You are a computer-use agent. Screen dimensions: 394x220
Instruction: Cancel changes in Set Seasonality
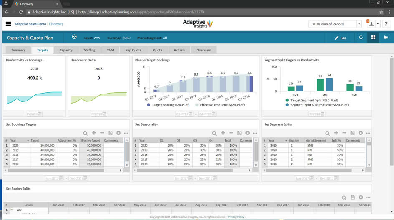click(x=248, y=133)
